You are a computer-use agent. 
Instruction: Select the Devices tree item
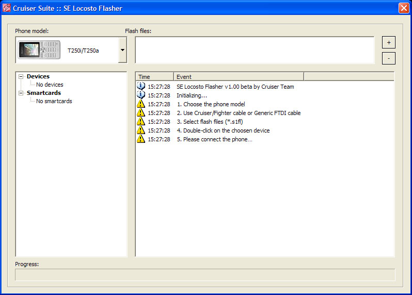tap(38, 76)
